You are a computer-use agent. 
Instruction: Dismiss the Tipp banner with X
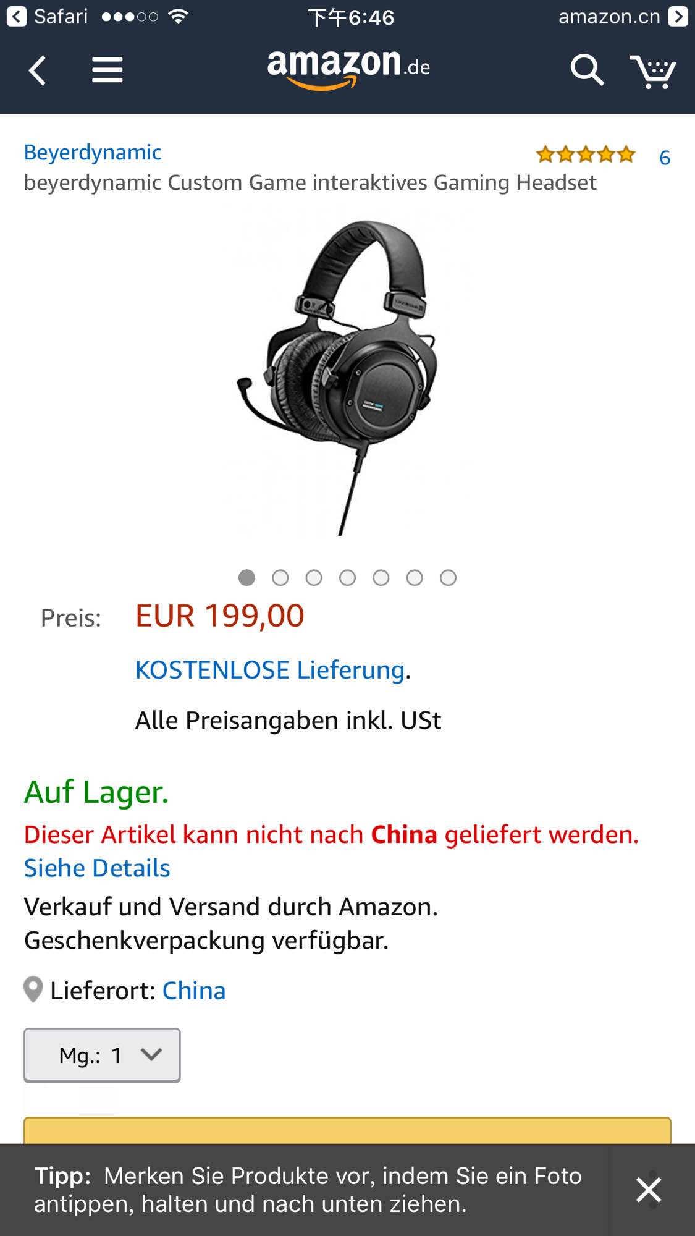[x=649, y=1190]
